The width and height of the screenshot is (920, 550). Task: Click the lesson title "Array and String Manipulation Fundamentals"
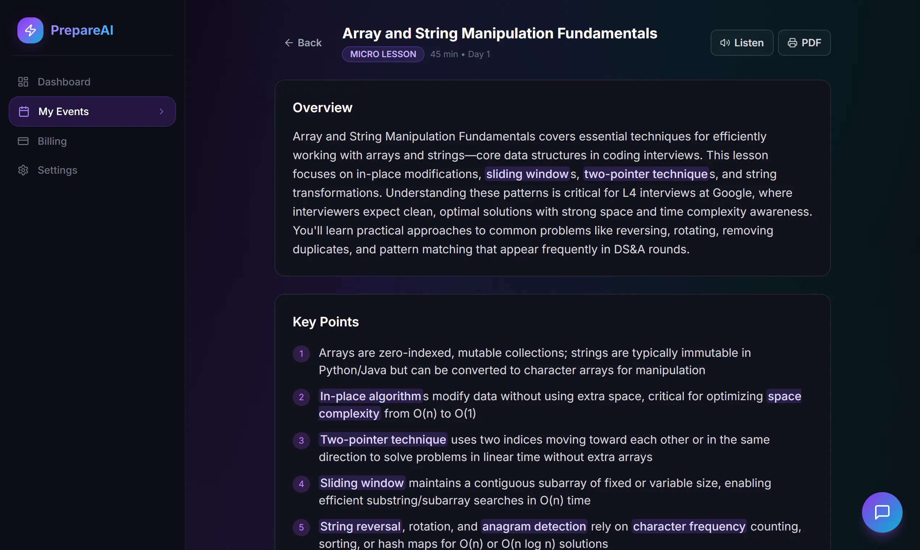click(500, 33)
